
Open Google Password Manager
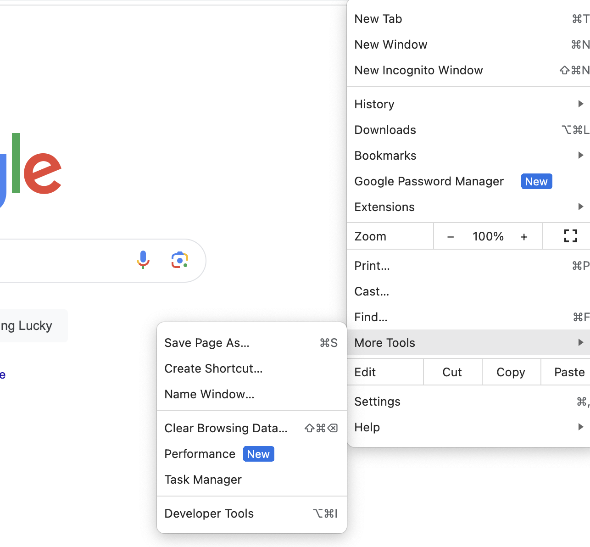pos(429,181)
